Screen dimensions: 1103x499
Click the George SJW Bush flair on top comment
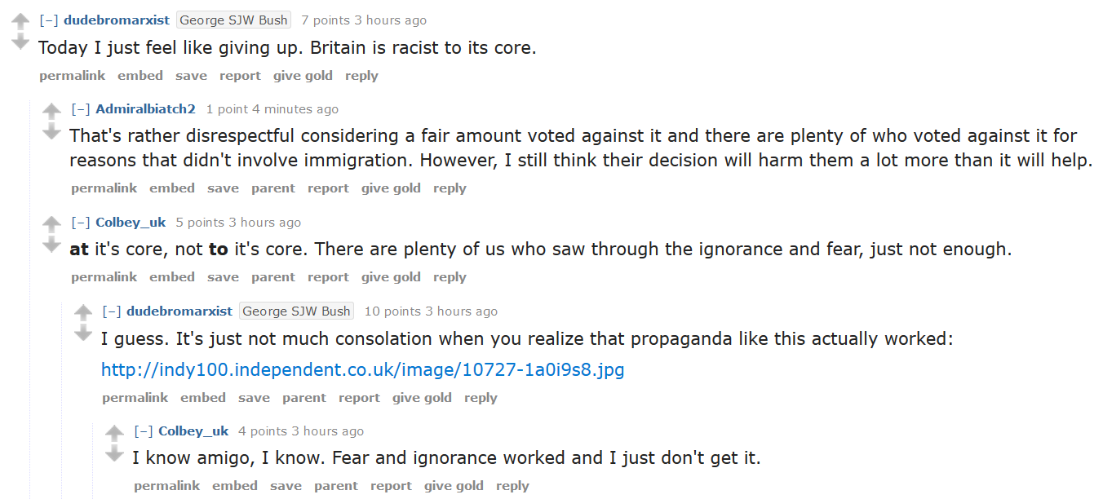[x=234, y=20]
